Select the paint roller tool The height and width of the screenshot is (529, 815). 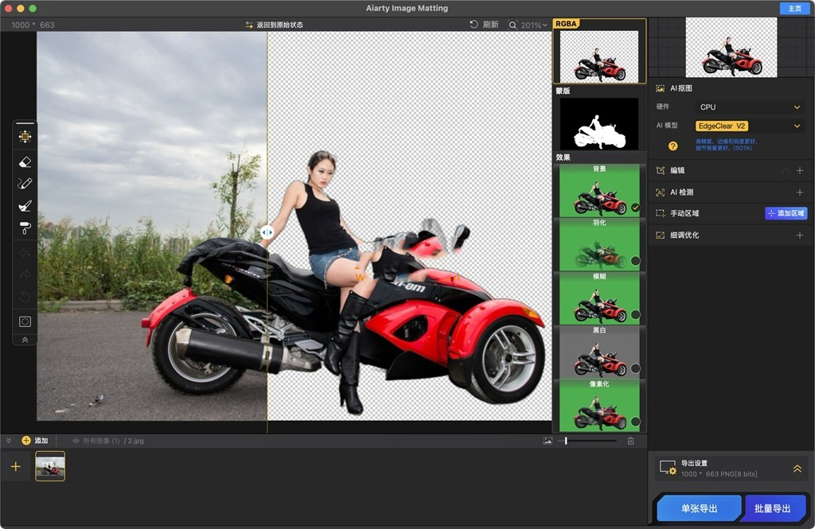pos(25,228)
